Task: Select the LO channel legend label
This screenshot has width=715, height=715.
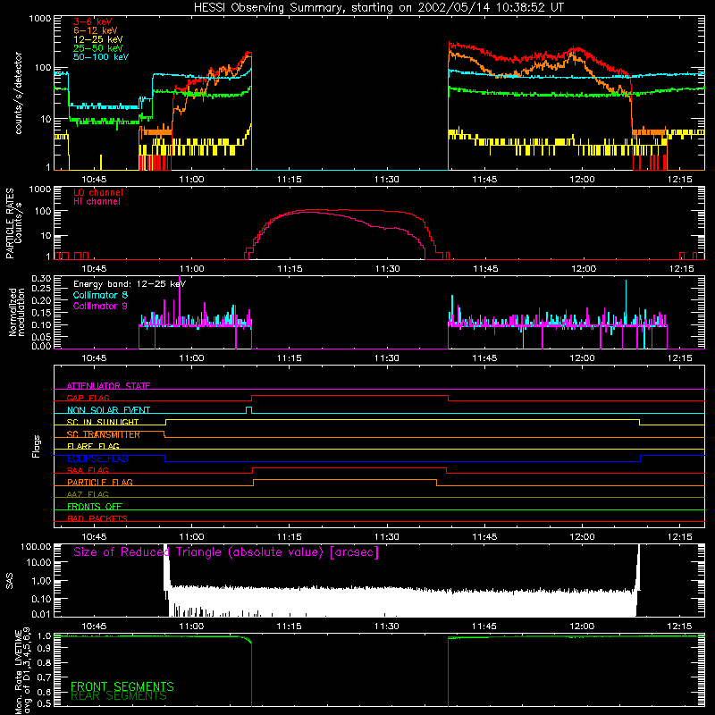Action: (97, 192)
